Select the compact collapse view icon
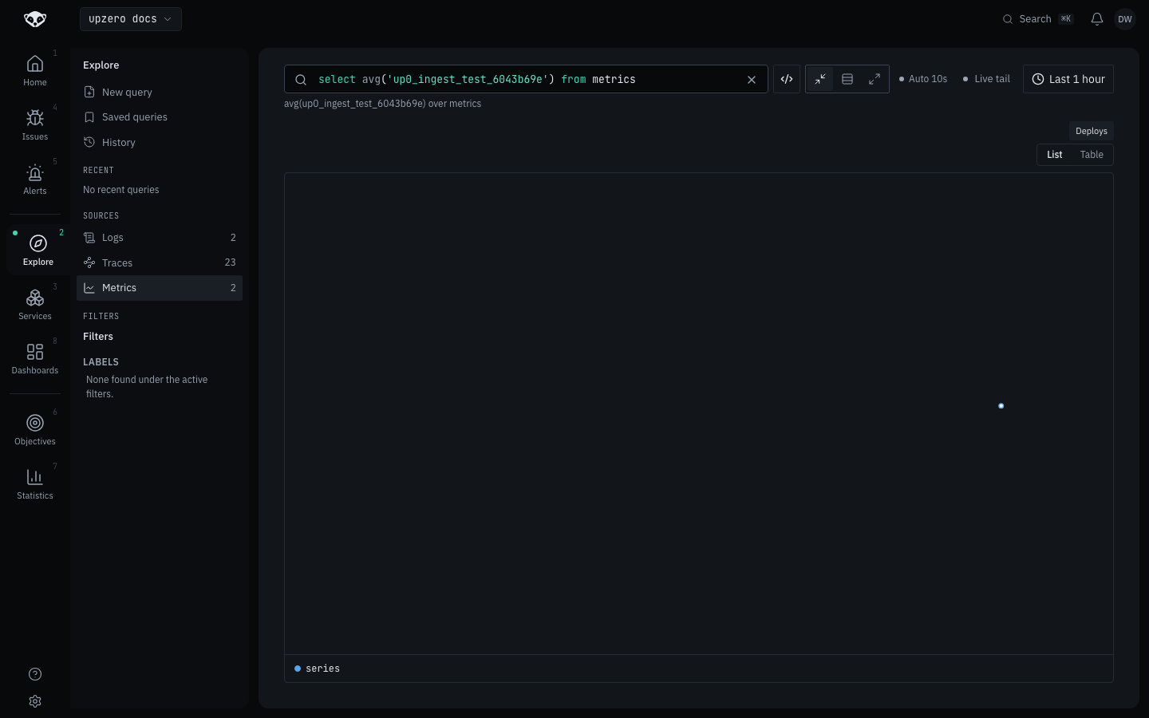The image size is (1149, 718). 820,79
